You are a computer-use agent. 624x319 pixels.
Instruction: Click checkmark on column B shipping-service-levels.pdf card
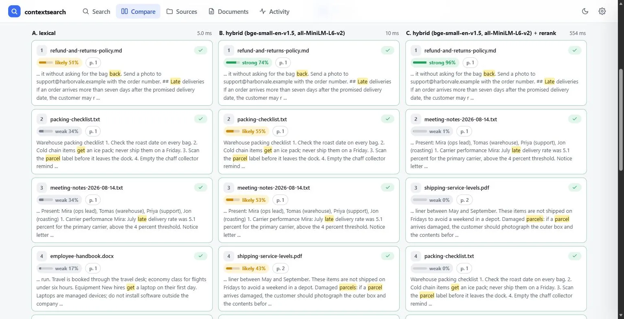tap(388, 256)
